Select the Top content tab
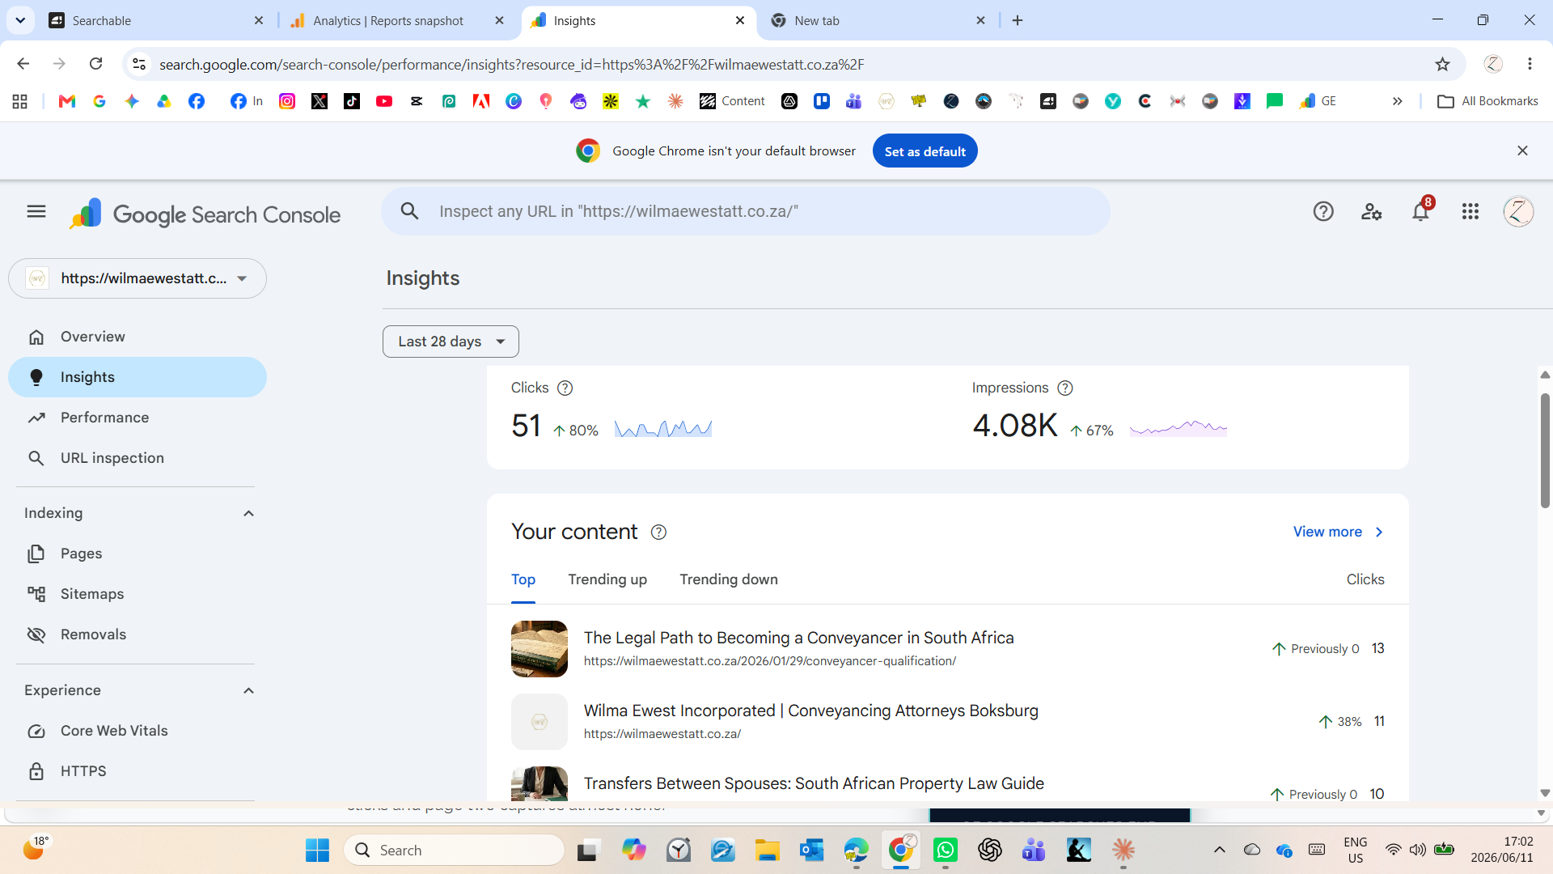The width and height of the screenshot is (1553, 874). coord(523,579)
